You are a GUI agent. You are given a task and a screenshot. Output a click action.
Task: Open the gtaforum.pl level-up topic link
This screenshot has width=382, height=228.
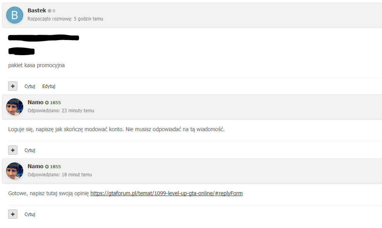pos(166,193)
